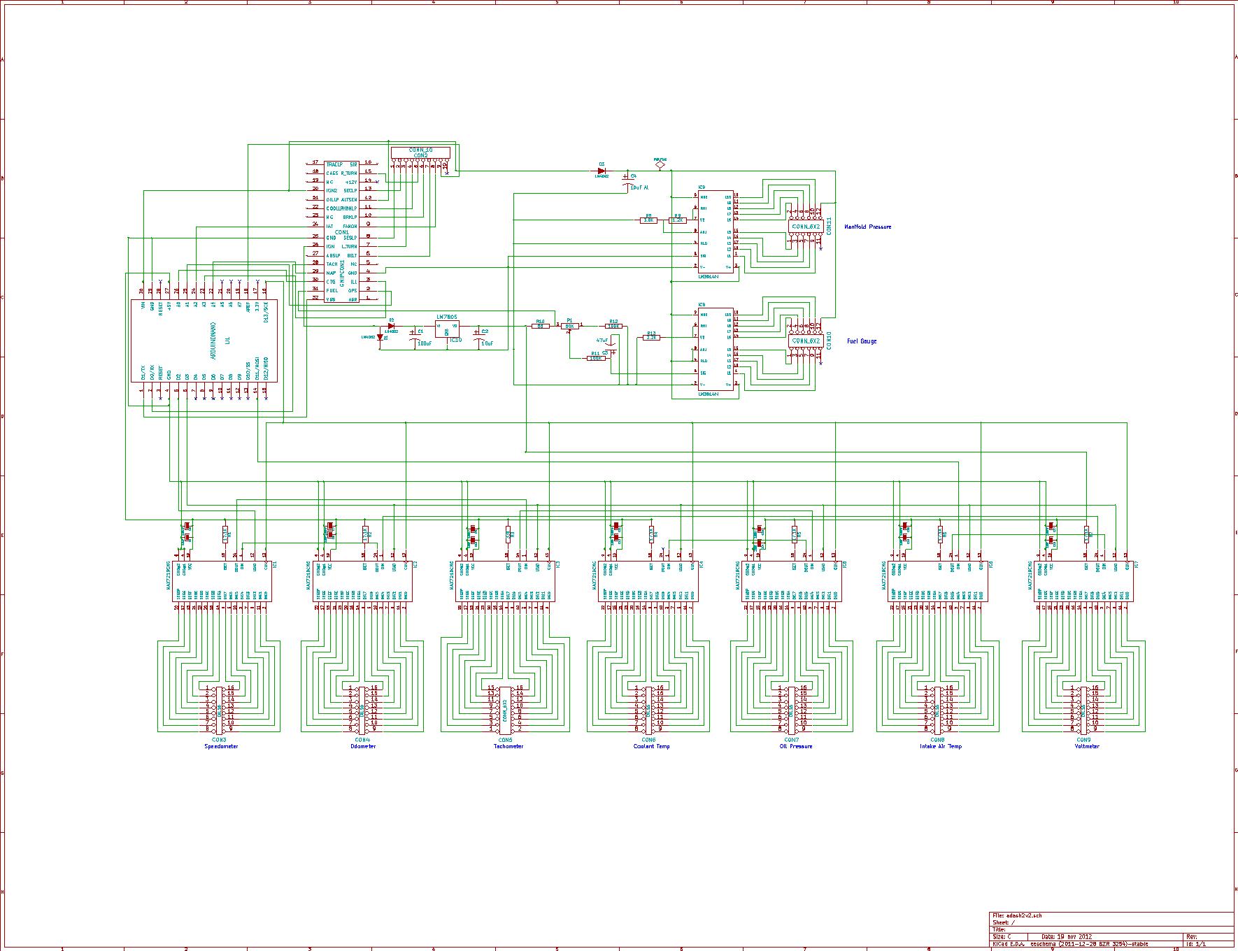The image size is (1238, 951).
Task: Click the PWR_FLAG symbol near C4
Action: pyautogui.click(x=660, y=165)
